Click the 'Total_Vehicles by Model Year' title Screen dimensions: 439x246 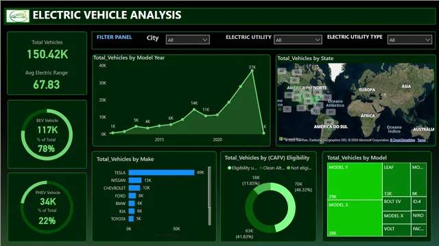129,57
